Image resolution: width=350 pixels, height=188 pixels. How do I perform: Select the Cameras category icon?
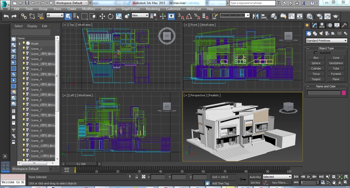point(327,33)
